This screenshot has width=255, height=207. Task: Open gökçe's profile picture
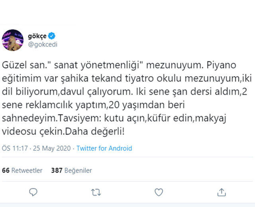coord(12,39)
